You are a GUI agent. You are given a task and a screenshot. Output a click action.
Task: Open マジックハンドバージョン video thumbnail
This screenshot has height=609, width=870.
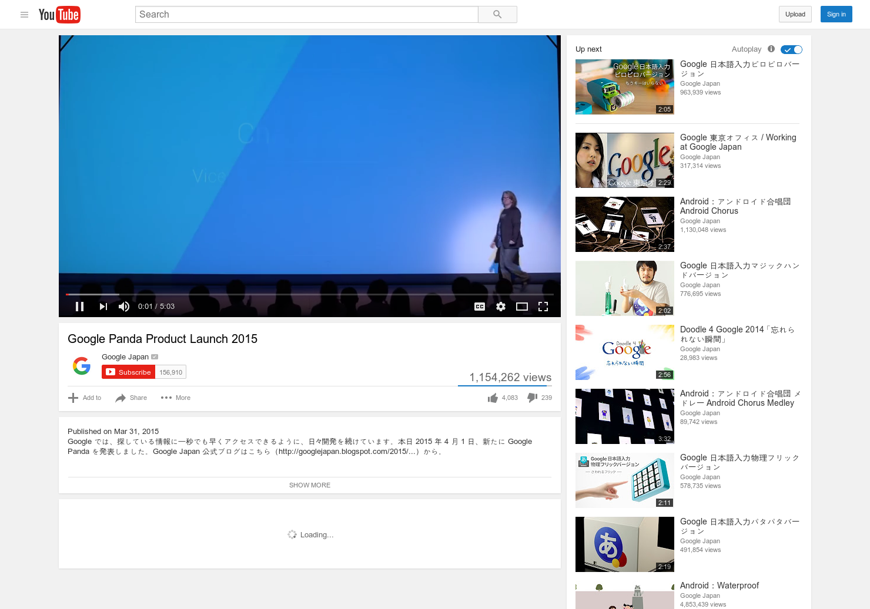point(625,288)
